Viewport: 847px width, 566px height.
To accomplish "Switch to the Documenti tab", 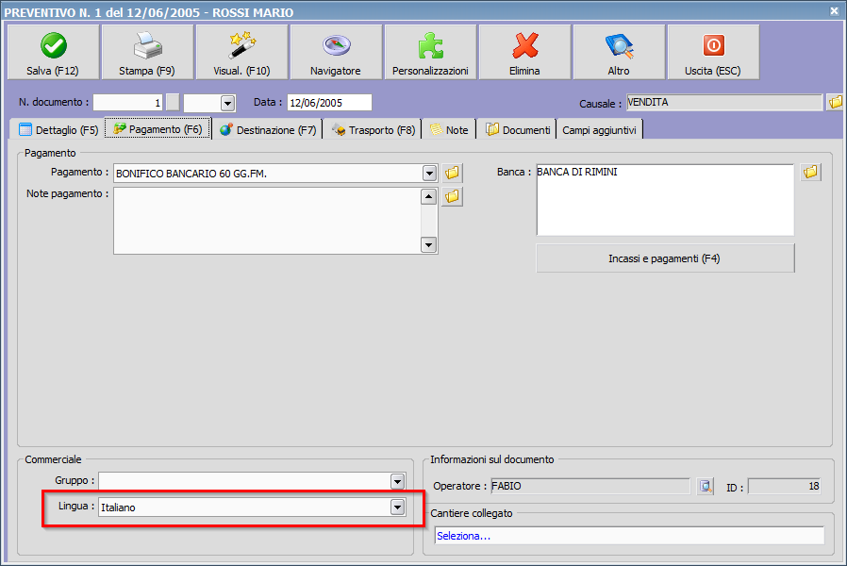I will (x=518, y=129).
